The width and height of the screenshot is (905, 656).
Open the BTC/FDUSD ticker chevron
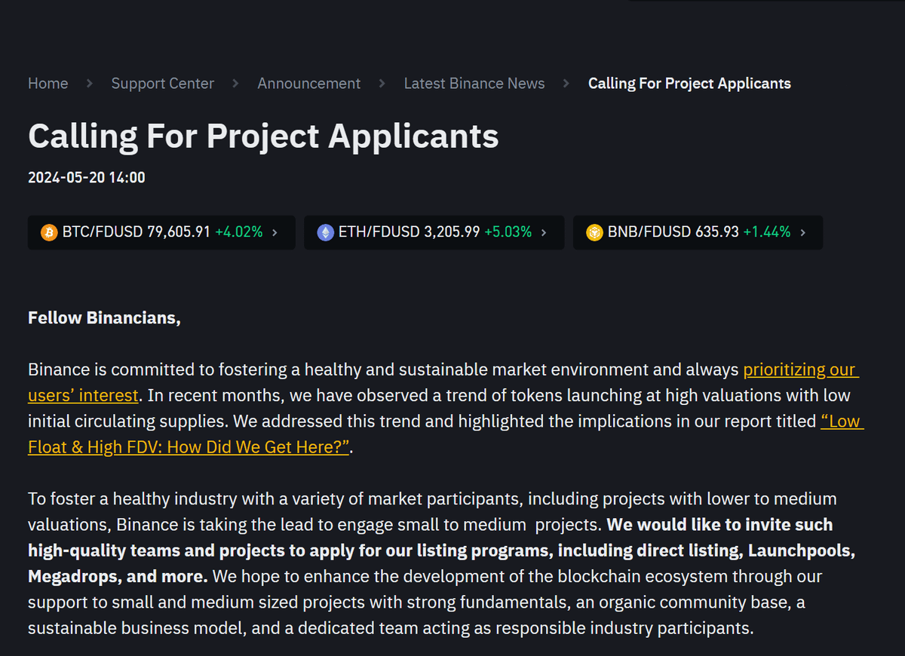point(275,232)
